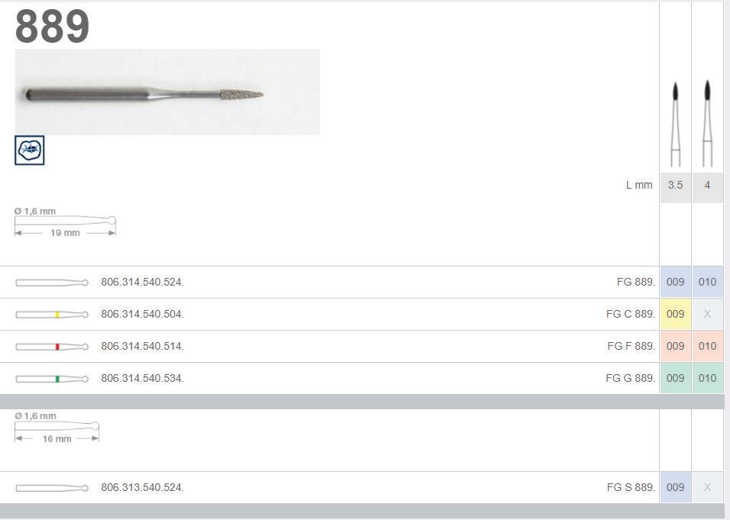Click the bur silhouette above L mm 4
Viewport: 730px width, 520px height.
click(x=707, y=123)
